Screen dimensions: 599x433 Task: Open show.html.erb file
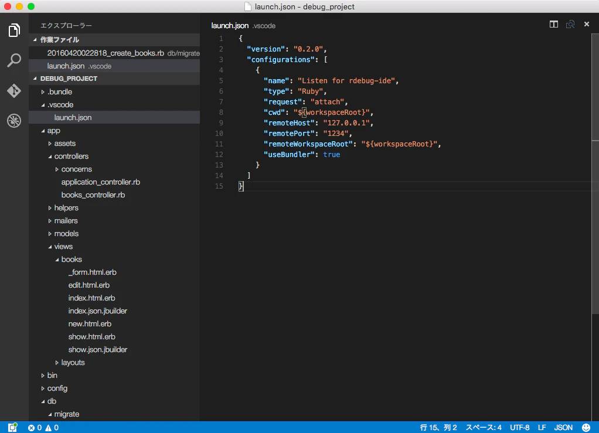[91, 337]
